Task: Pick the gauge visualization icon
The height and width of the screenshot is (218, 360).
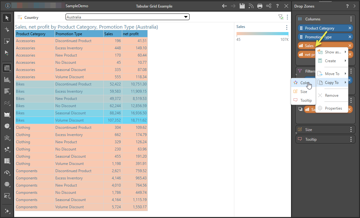Action: [x=7, y=172]
